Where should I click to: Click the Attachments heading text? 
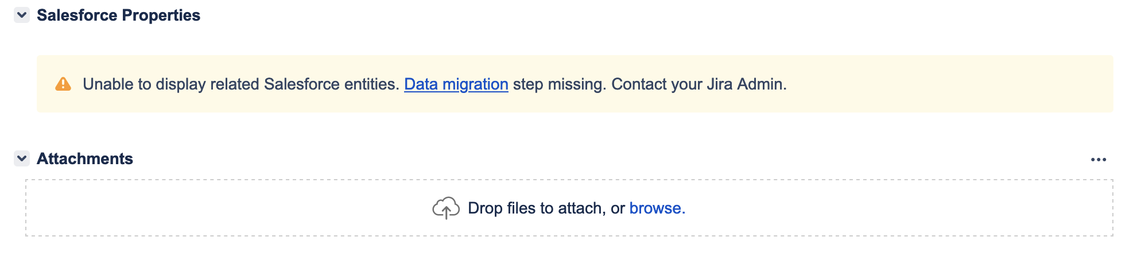pos(85,159)
